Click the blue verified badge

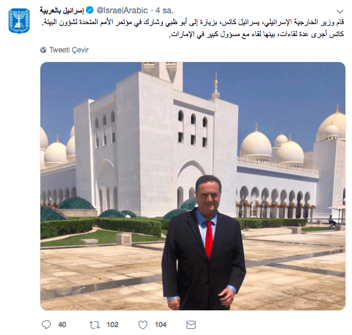[90, 10]
